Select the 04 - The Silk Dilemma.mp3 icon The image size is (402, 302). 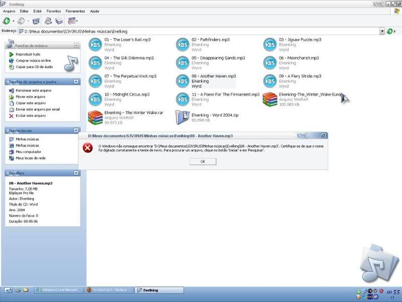(x=95, y=63)
